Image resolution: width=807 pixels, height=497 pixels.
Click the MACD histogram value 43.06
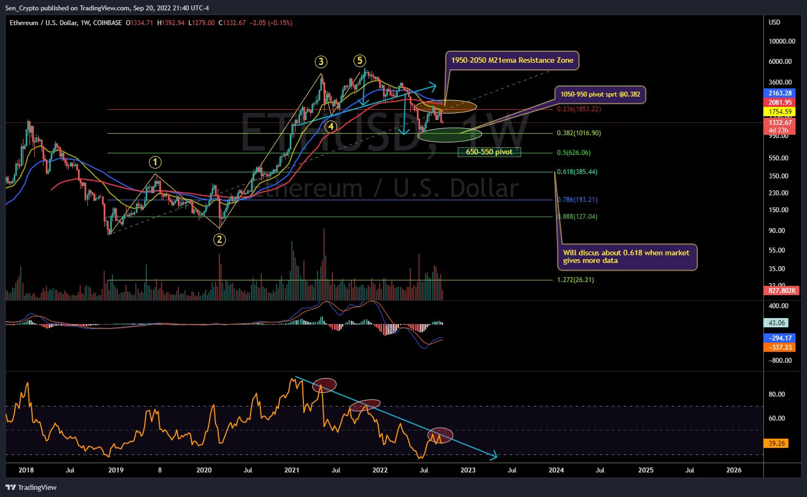click(x=776, y=323)
